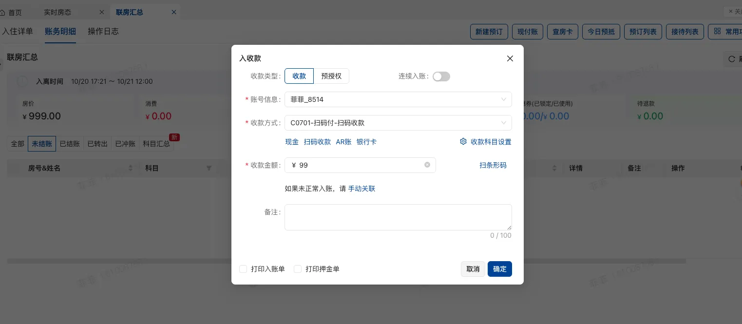Viewport: 742px width, 324px height.
Task: Click the refresh icon at top right
Action: coord(732,59)
